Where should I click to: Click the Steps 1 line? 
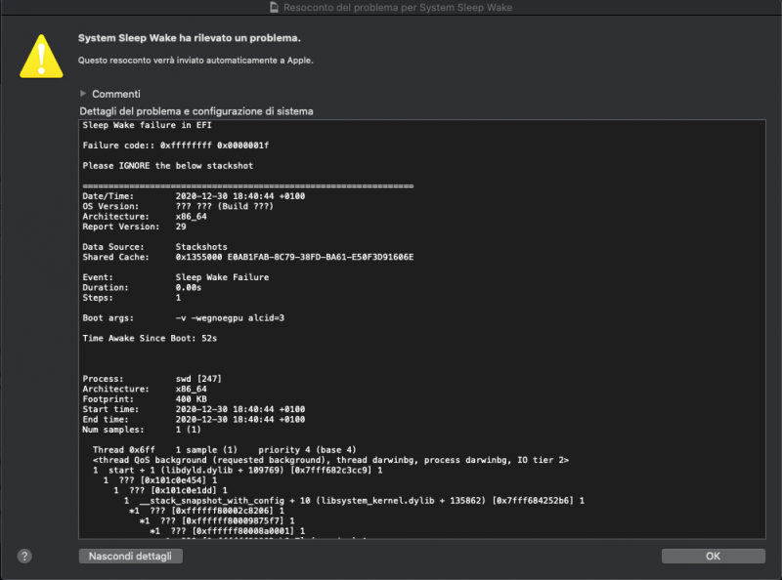tap(132, 298)
